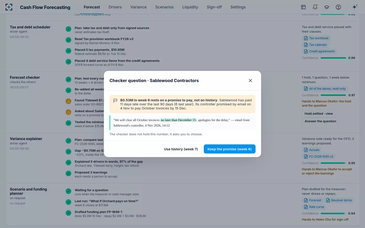Open the Actuals document link
The image size is (365, 228).
[312, 150]
